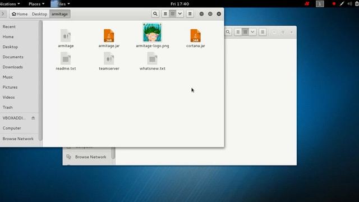
Task: Open the VBOXADDI... volume in sidebar
Action: (13, 118)
